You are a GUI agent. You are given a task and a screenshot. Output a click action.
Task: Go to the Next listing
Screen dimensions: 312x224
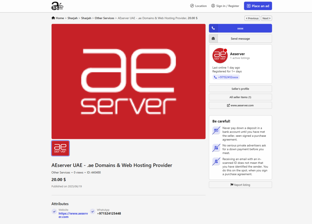pyautogui.click(x=266, y=18)
